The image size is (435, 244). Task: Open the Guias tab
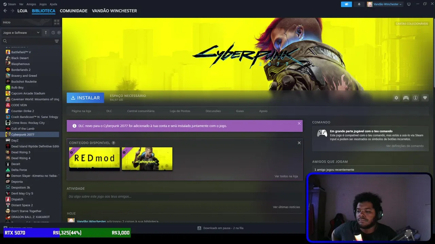tap(240, 111)
